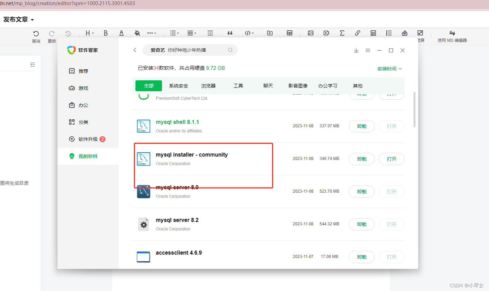Insert sigma math formula
Image resolution: width=489 pixels, height=291 pixels.
pyautogui.click(x=342, y=33)
